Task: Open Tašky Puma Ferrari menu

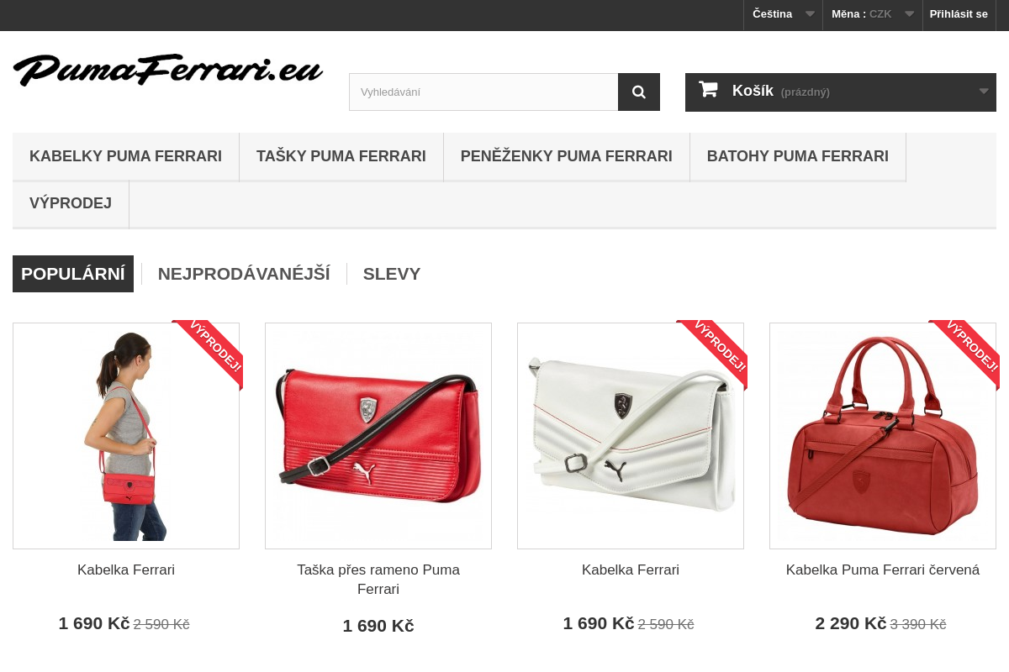Action: click(x=341, y=156)
